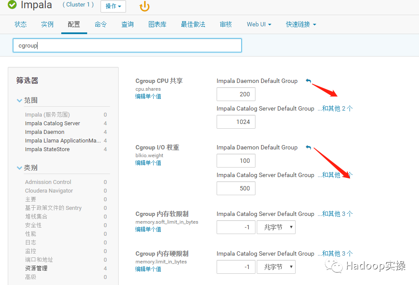
Task: Open the 图表库 tab
Action: coord(158,24)
